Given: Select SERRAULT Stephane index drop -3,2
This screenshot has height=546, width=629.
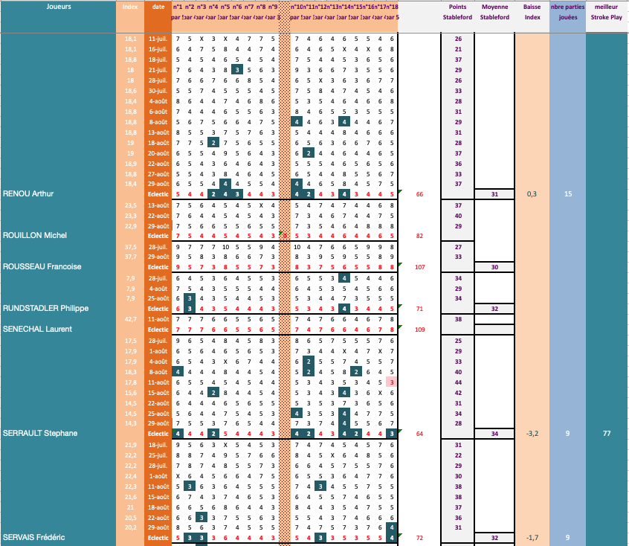Looking at the screenshot, I should click(x=532, y=434).
